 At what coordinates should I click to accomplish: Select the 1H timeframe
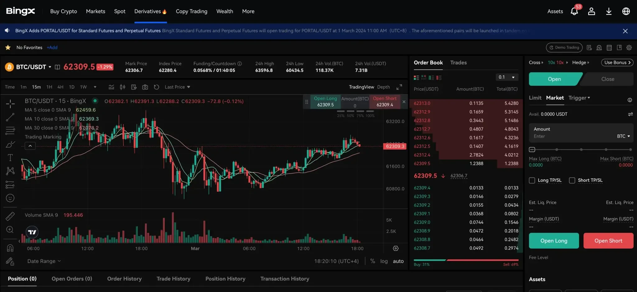click(x=49, y=87)
